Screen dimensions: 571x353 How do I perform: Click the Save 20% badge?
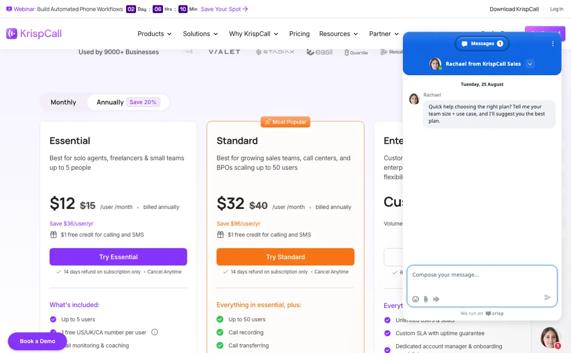(x=143, y=102)
